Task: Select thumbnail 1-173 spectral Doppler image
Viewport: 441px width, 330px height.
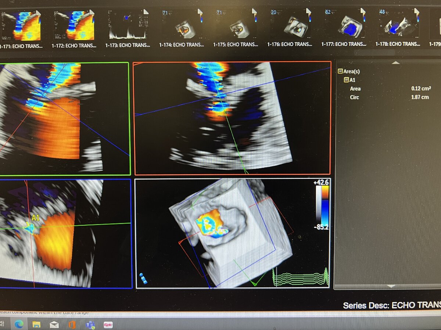Action: (128, 26)
